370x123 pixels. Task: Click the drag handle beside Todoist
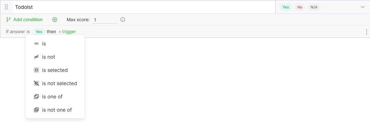tap(7, 7)
